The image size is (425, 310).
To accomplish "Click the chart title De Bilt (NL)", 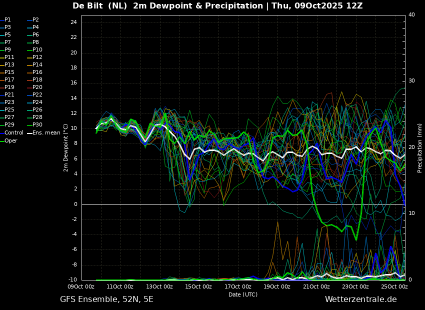I will (x=99, y=5).
